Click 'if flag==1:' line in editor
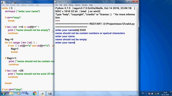 (11, 58)
